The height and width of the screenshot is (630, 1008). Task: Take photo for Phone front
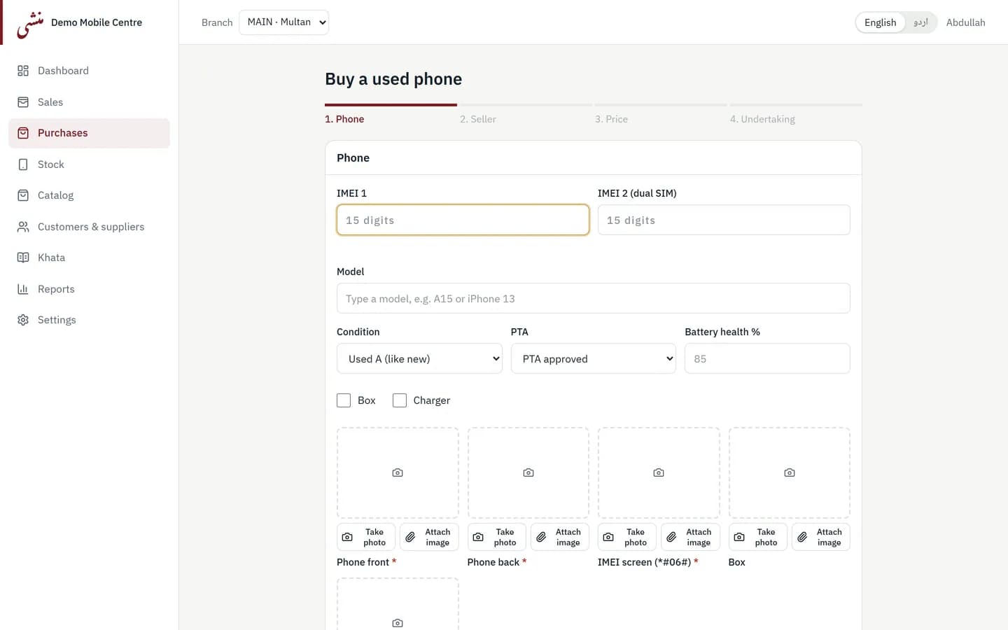pyautogui.click(x=366, y=537)
